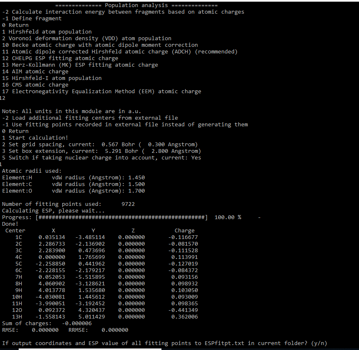359x350 pixels.
Task: Click the grid spacing value '0.300 Angstrom'
Action: (173, 145)
